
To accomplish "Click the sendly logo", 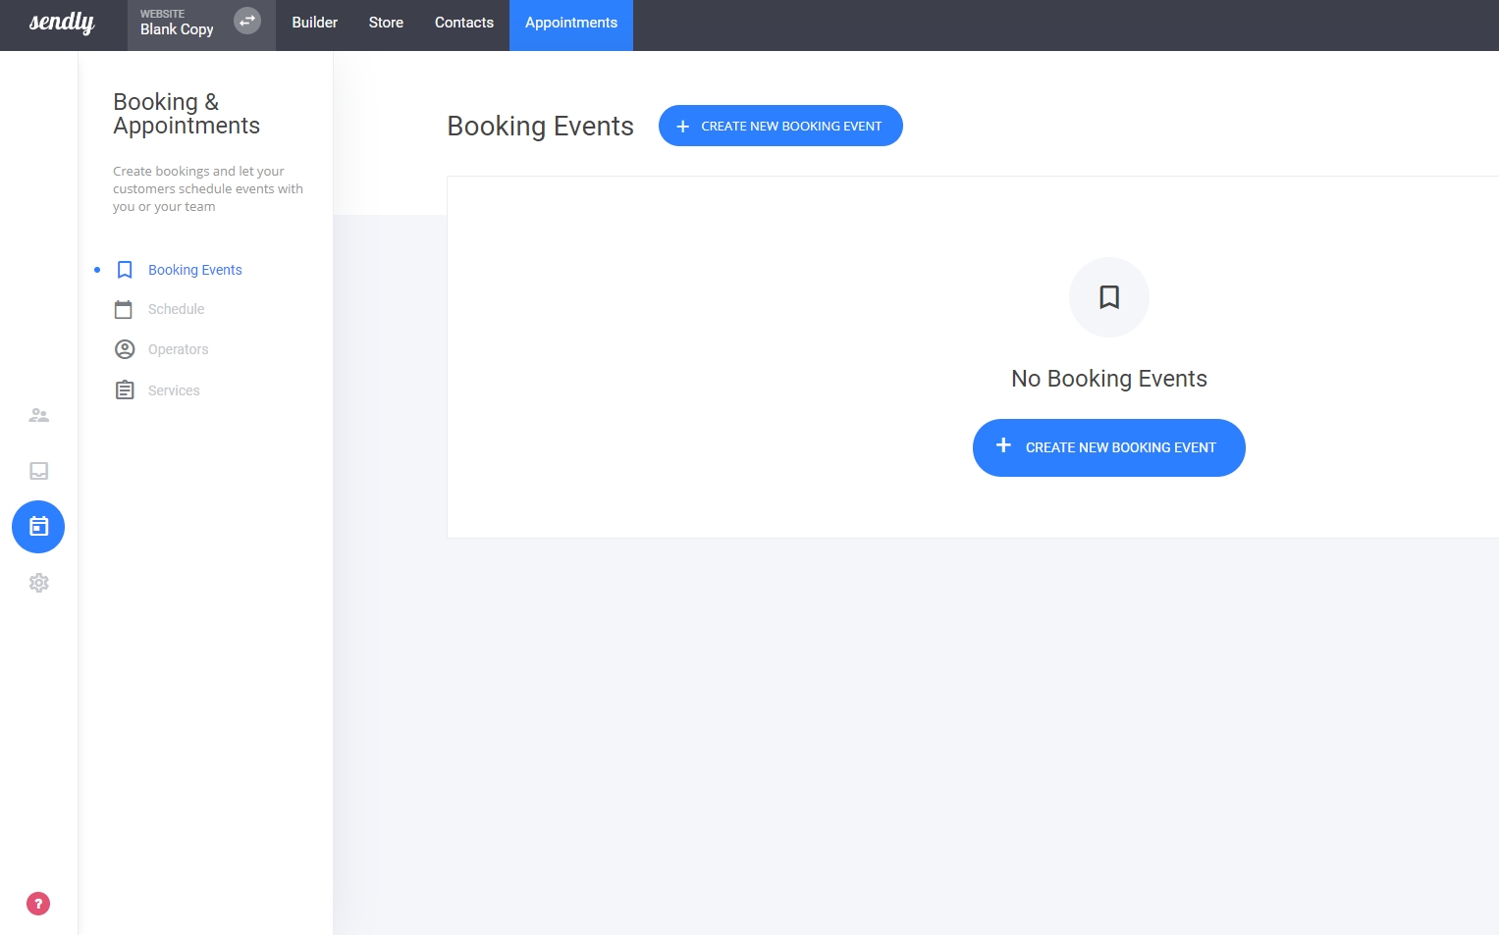I will point(62,23).
